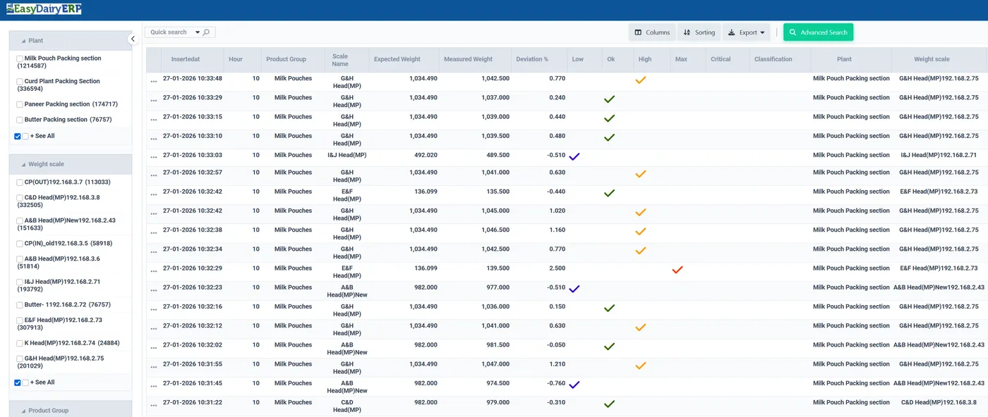Expand the Product Group sidebar panel

(71, 410)
